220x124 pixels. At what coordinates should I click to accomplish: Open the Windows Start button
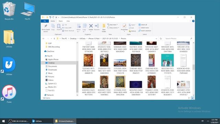[3, 121]
